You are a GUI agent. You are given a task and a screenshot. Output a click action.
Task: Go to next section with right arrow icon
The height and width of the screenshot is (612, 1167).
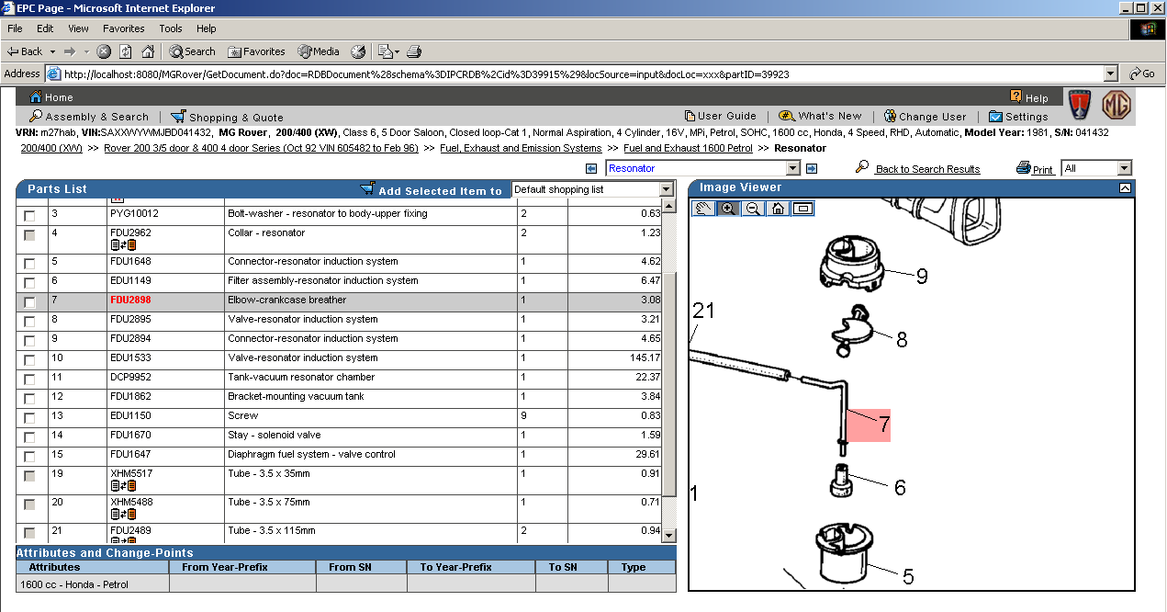(x=812, y=168)
